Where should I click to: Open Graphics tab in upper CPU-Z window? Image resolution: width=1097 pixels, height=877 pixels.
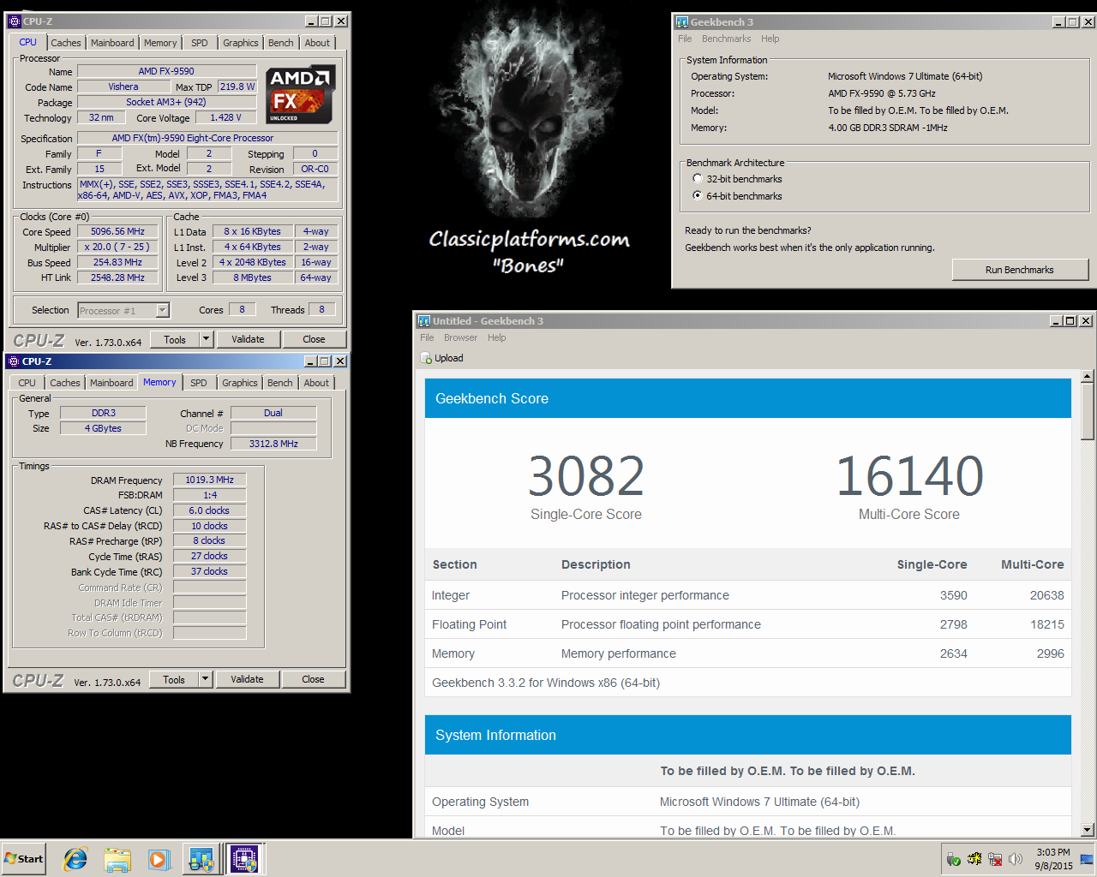pos(241,43)
